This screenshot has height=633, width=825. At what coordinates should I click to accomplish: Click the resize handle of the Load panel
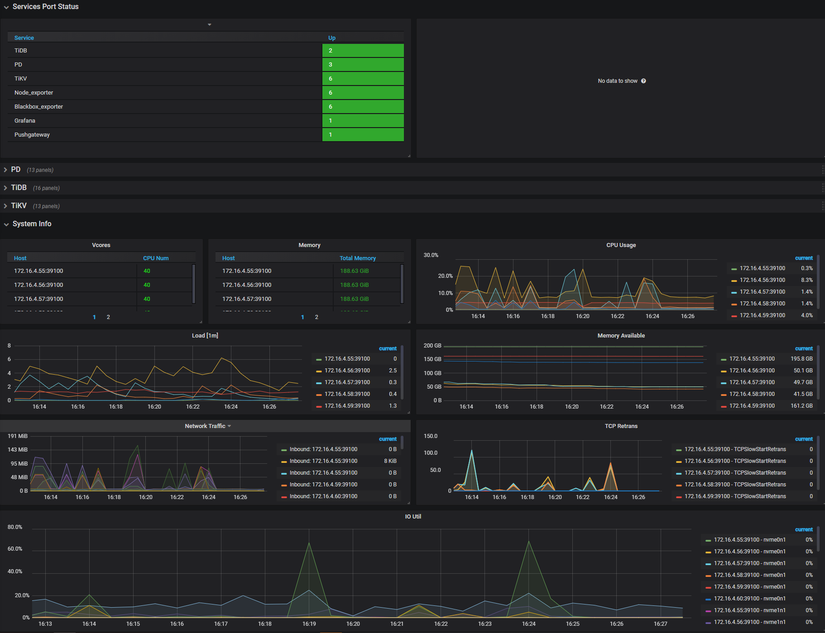click(408, 413)
